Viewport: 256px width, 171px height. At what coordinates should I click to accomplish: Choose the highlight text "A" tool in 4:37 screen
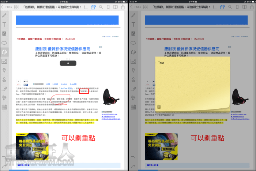(4, 34)
